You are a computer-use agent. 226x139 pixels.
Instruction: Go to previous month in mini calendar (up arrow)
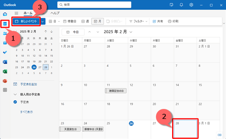coord(46,32)
